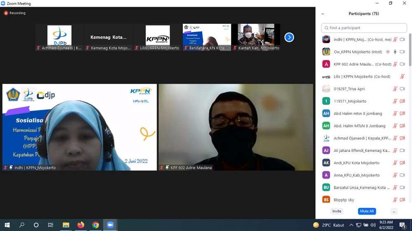The height and width of the screenshot is (231, 412).
Task: Click the Invite button
Action: point(337,211)
